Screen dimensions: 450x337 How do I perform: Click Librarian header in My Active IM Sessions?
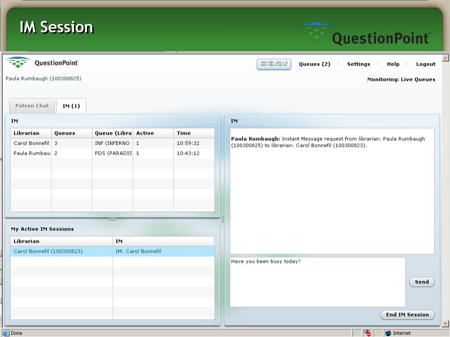coord(62,241)
